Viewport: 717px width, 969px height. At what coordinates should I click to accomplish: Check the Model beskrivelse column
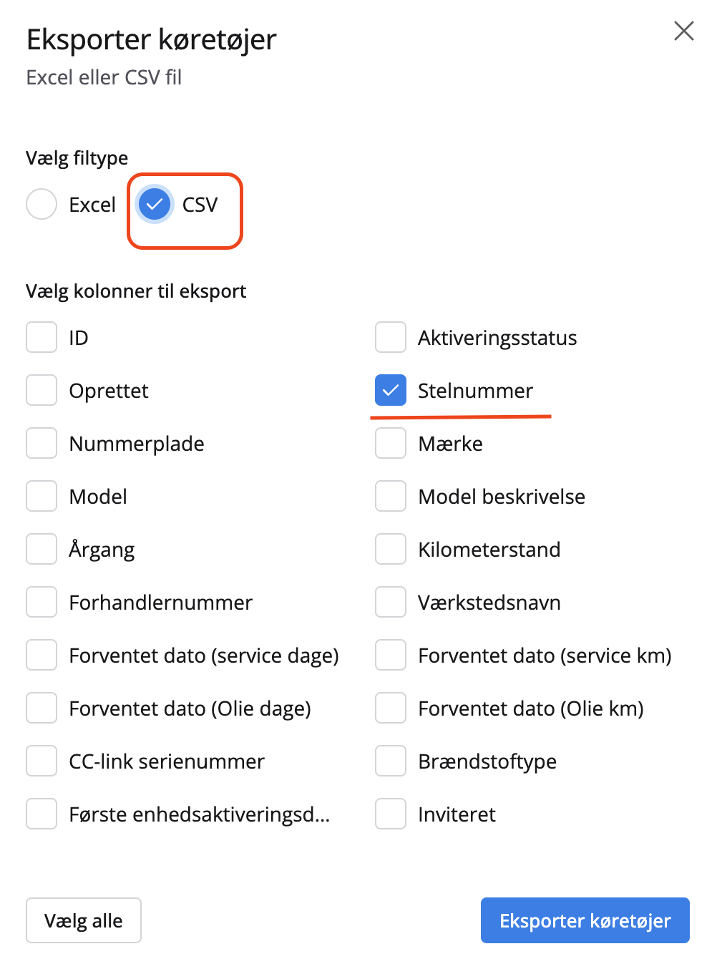(390, 496)
